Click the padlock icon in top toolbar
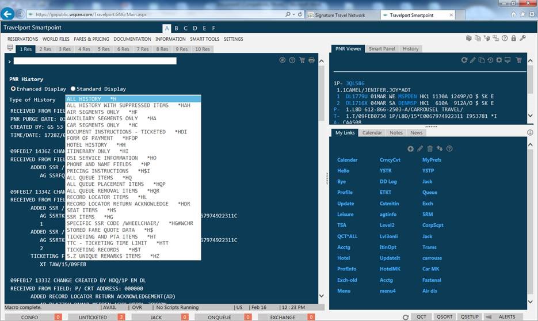Image resolution: width=538 pixels, height=321 pixels. pos(514,38)
